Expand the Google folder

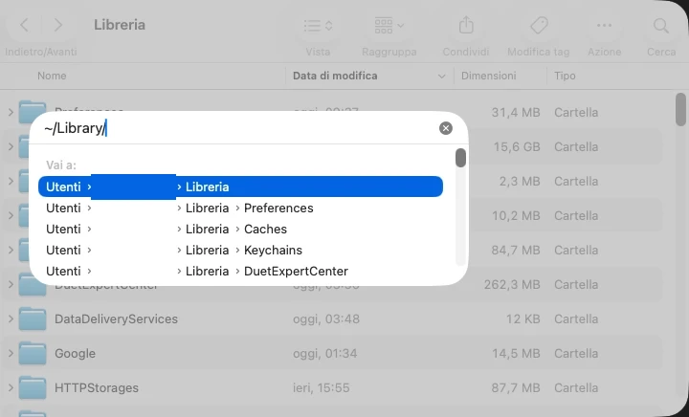click(11, 353)
